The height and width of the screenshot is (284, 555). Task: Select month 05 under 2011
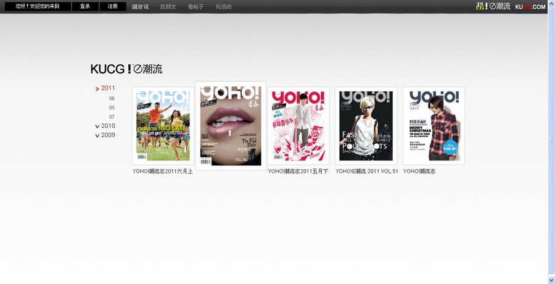(112, 108)
